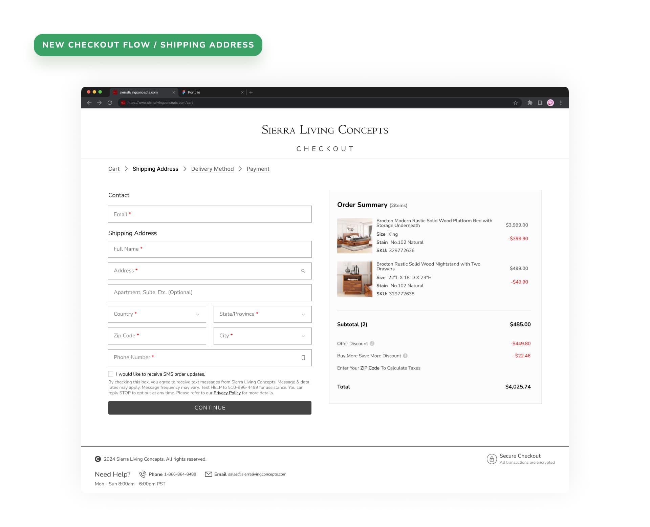Close the sierralivingconcepts.com tab
Screen dimensions: 650x527
pyautogui.click(x=174, y=92)
